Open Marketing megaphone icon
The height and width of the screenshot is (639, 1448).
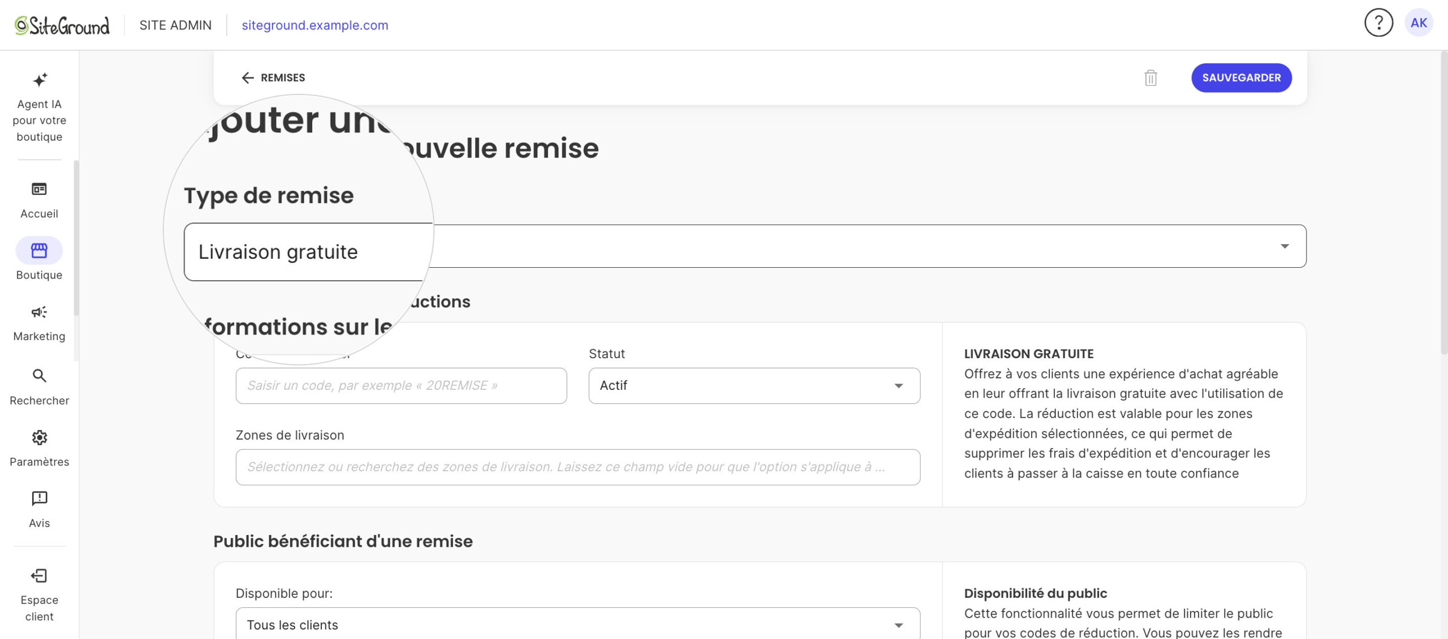39,312
